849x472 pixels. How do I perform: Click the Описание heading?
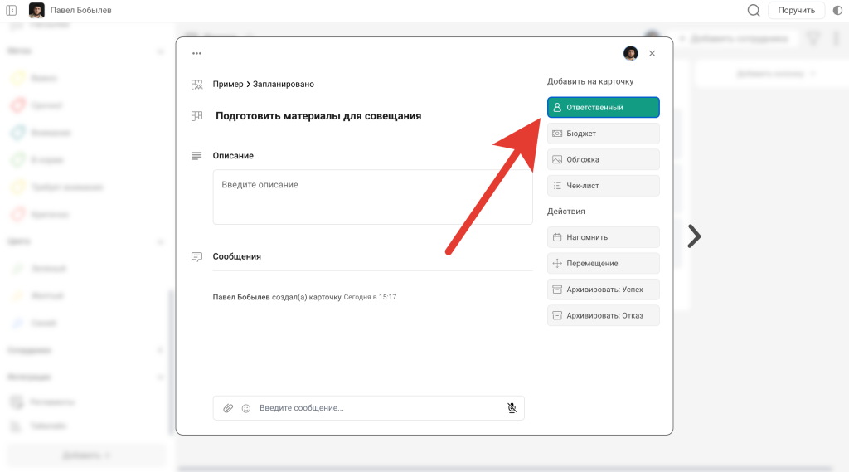(x=233, y=155)
